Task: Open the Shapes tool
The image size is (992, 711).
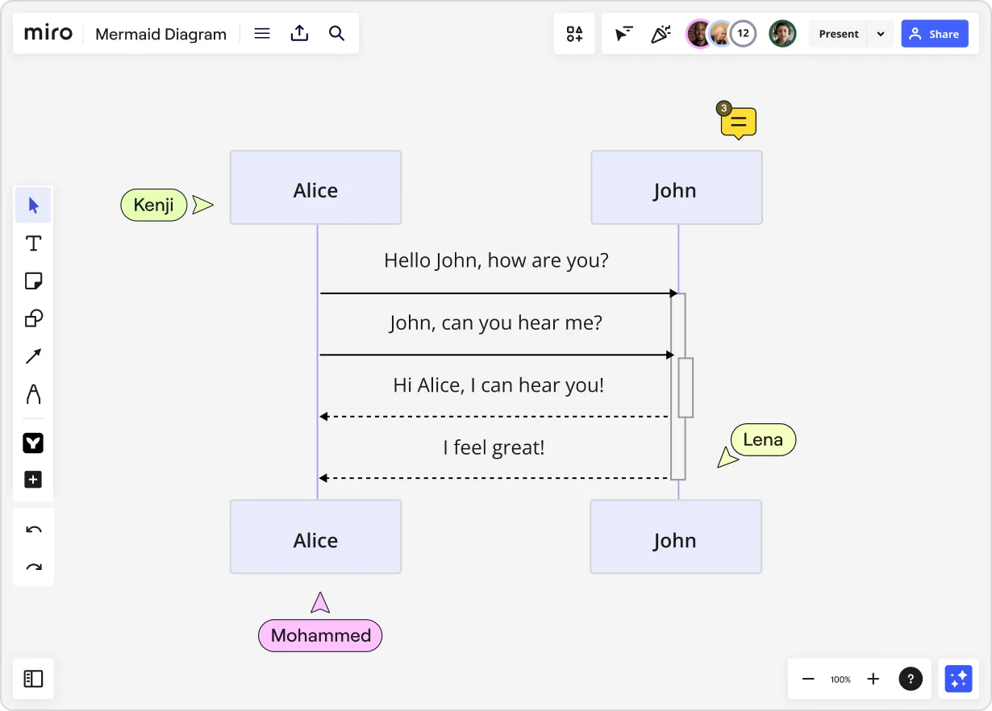Action: [x=33, y=318]
